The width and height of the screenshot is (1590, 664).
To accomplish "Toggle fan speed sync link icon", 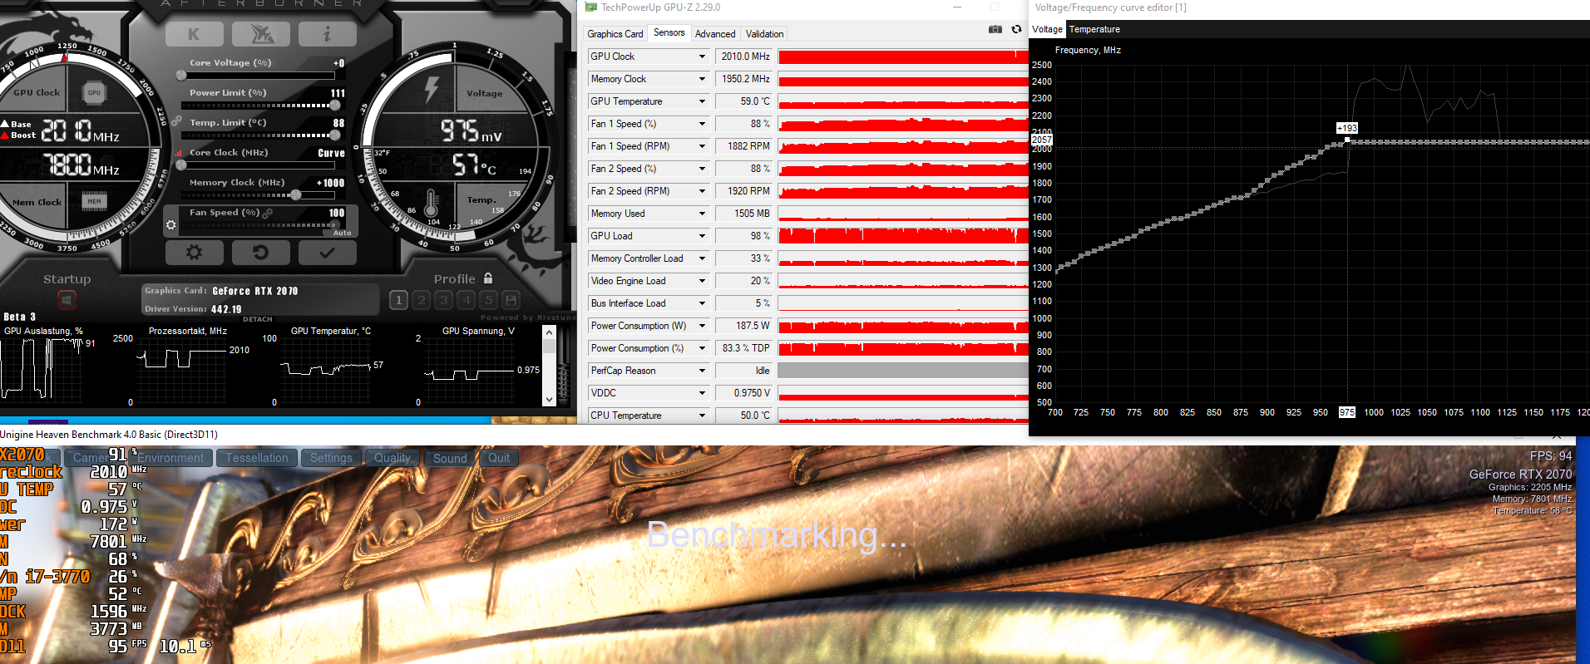I will 268,214.
